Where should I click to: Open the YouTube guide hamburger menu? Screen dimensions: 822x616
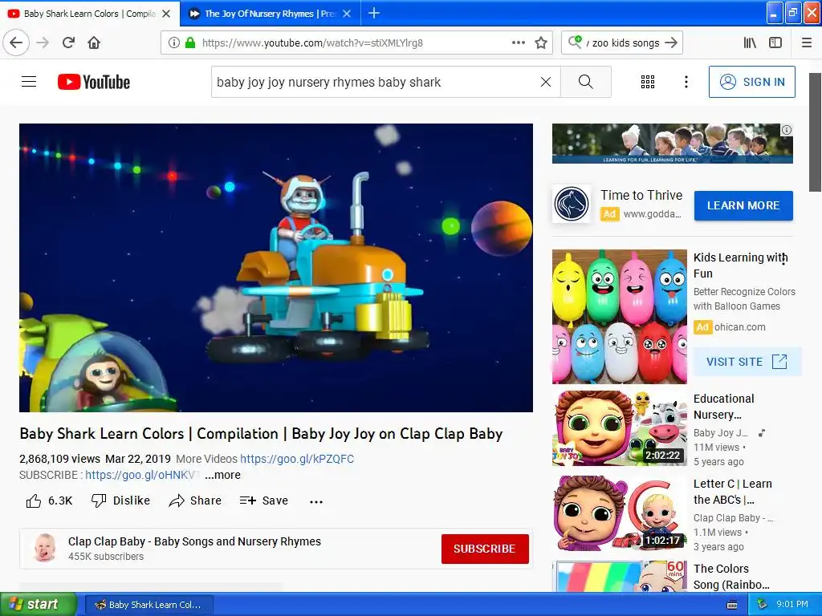point(29,82)
